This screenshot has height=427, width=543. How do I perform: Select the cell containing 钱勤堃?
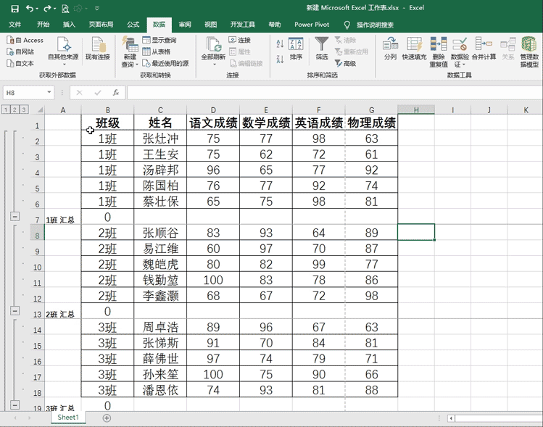click(x=160, y=280)
